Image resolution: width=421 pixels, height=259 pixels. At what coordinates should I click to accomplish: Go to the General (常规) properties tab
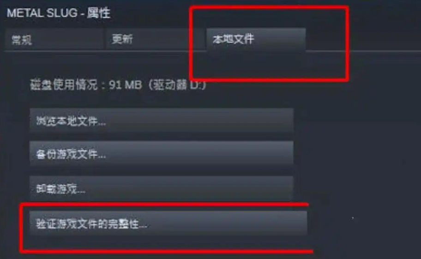(54, 39)
